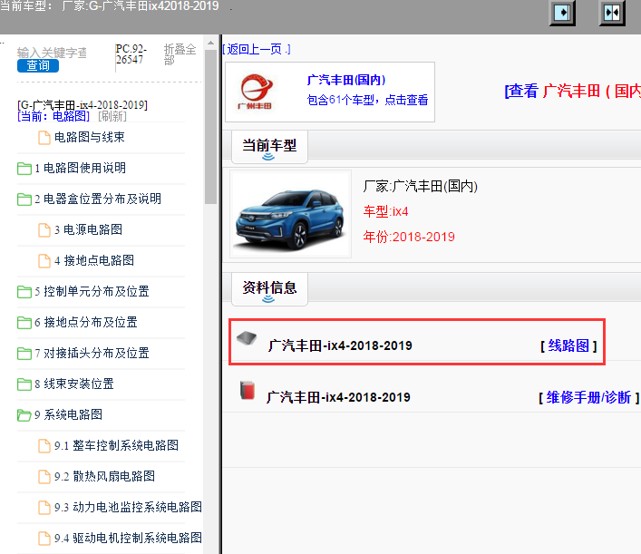The width and height of the screenshot is (641, 554).
Task: Click the 输入关键字查 keyword input field
Action: 52,53
